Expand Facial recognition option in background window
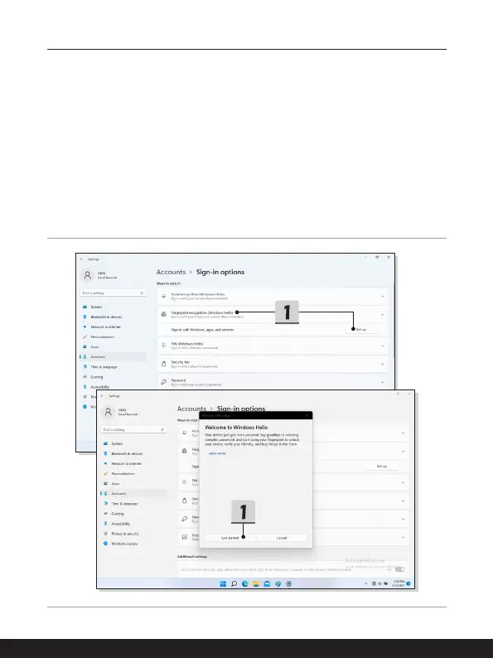Screen dimensions: 493x658 (x=382, y=297)
